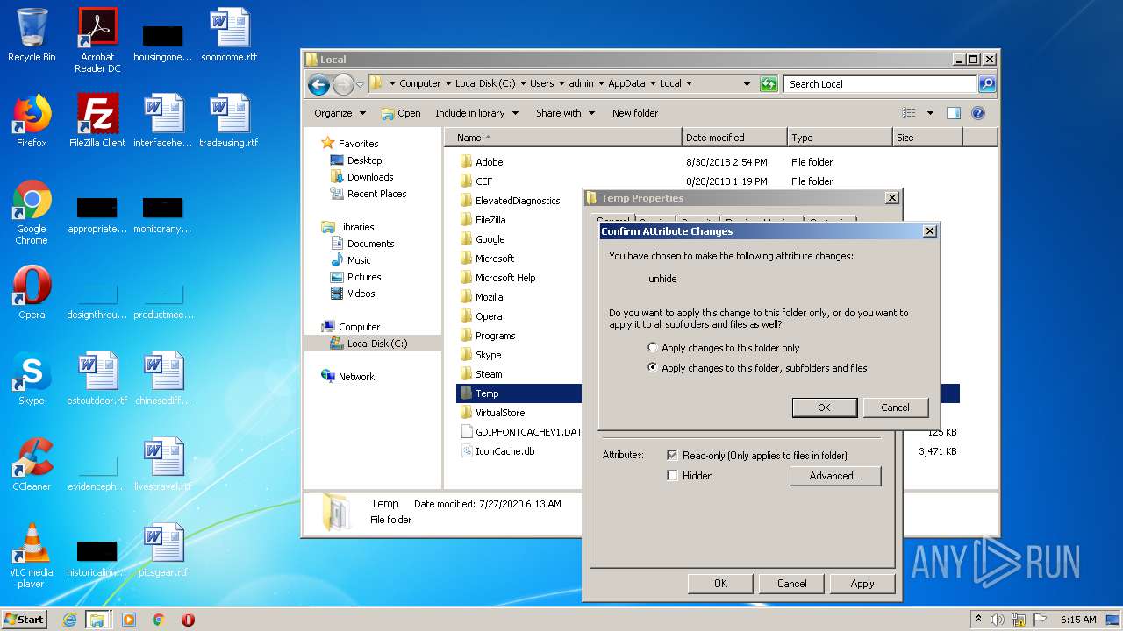Click the green refresh button in address bar

(x=769, y=84)
